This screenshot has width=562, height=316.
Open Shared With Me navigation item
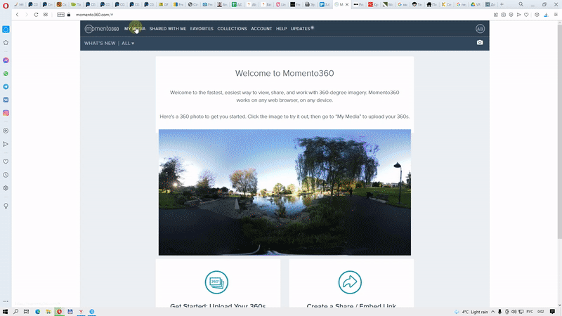point(168,29)
